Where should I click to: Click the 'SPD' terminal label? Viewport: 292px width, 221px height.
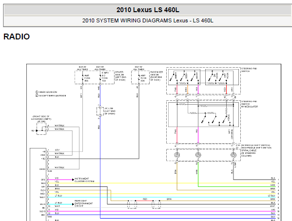tap(43, 180)
